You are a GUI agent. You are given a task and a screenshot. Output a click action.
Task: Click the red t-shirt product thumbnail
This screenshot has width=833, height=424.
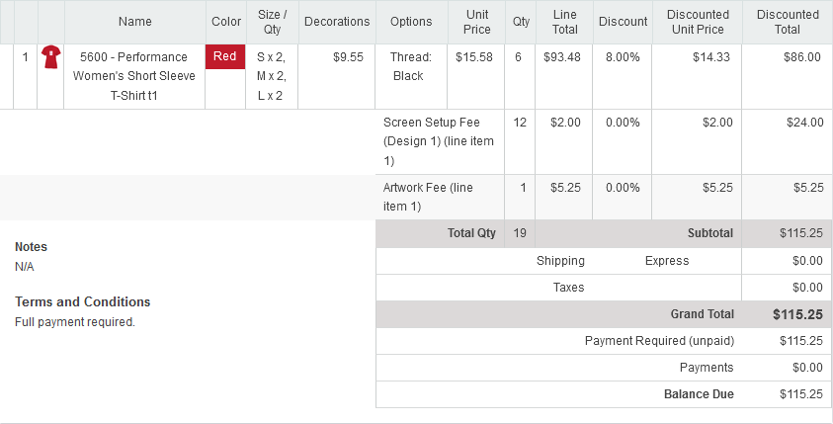[x=51, y=57]
